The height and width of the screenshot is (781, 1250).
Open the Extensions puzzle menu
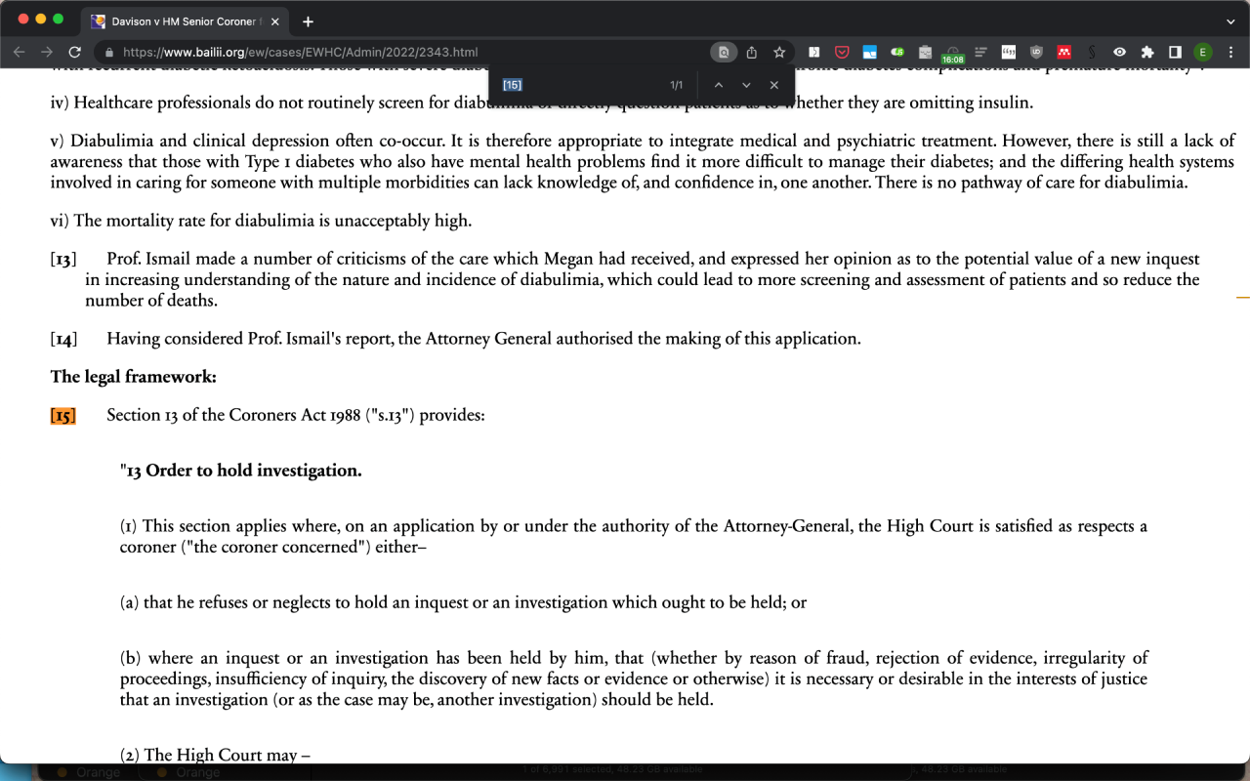click(x=1147, y=52)
